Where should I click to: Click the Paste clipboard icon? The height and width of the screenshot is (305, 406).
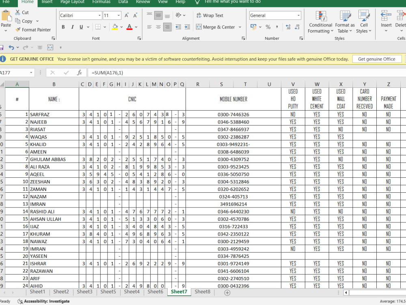click(x=6, y=15)
